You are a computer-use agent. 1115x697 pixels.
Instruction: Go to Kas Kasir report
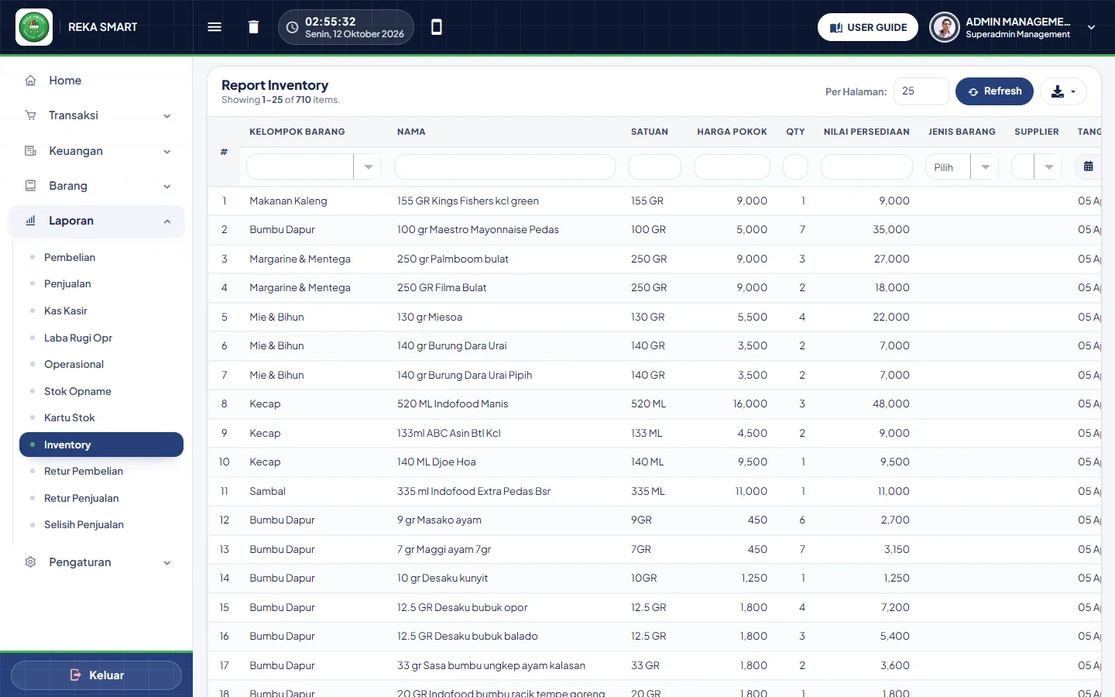pyautogui.click(x=66, y=311)
